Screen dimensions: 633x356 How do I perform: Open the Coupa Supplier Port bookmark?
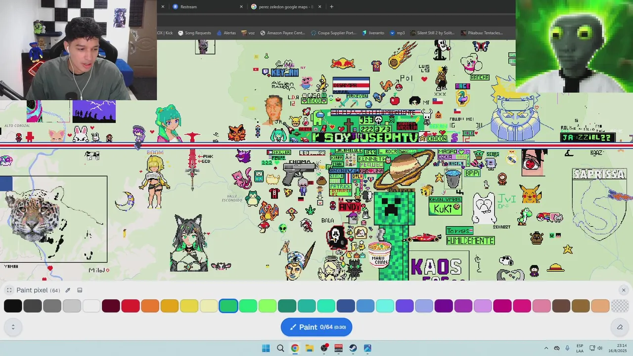333,33
